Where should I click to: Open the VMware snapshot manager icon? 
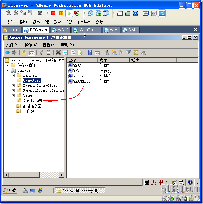coord(106,13)
